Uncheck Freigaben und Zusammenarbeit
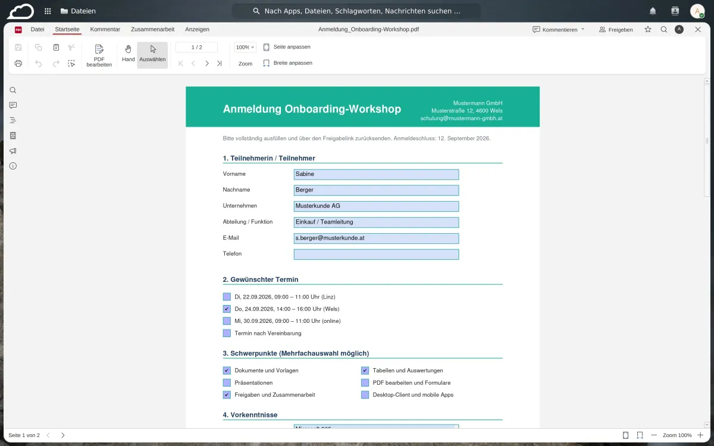The width and height of the screenshot is (714, 446). 227,395
